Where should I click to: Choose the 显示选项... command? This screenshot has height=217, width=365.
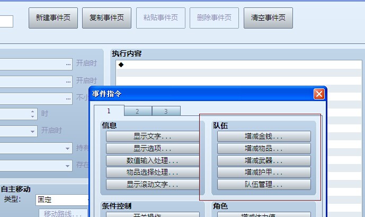tap(153, 148)
